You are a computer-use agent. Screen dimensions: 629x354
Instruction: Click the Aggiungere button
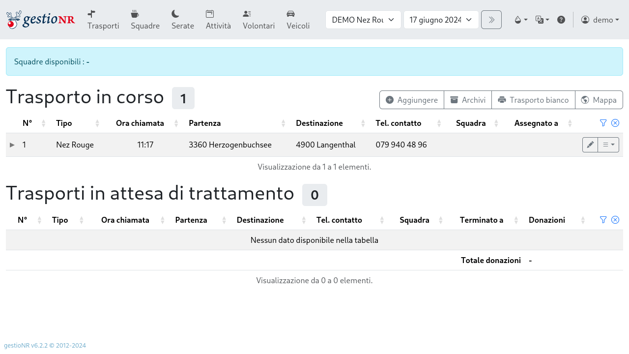tap(411, 100)
